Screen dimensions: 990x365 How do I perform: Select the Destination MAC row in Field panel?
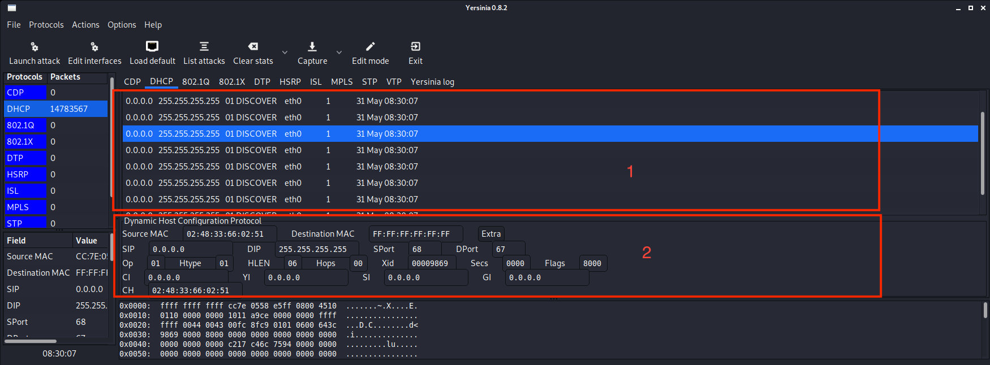[x=55, y=273]
